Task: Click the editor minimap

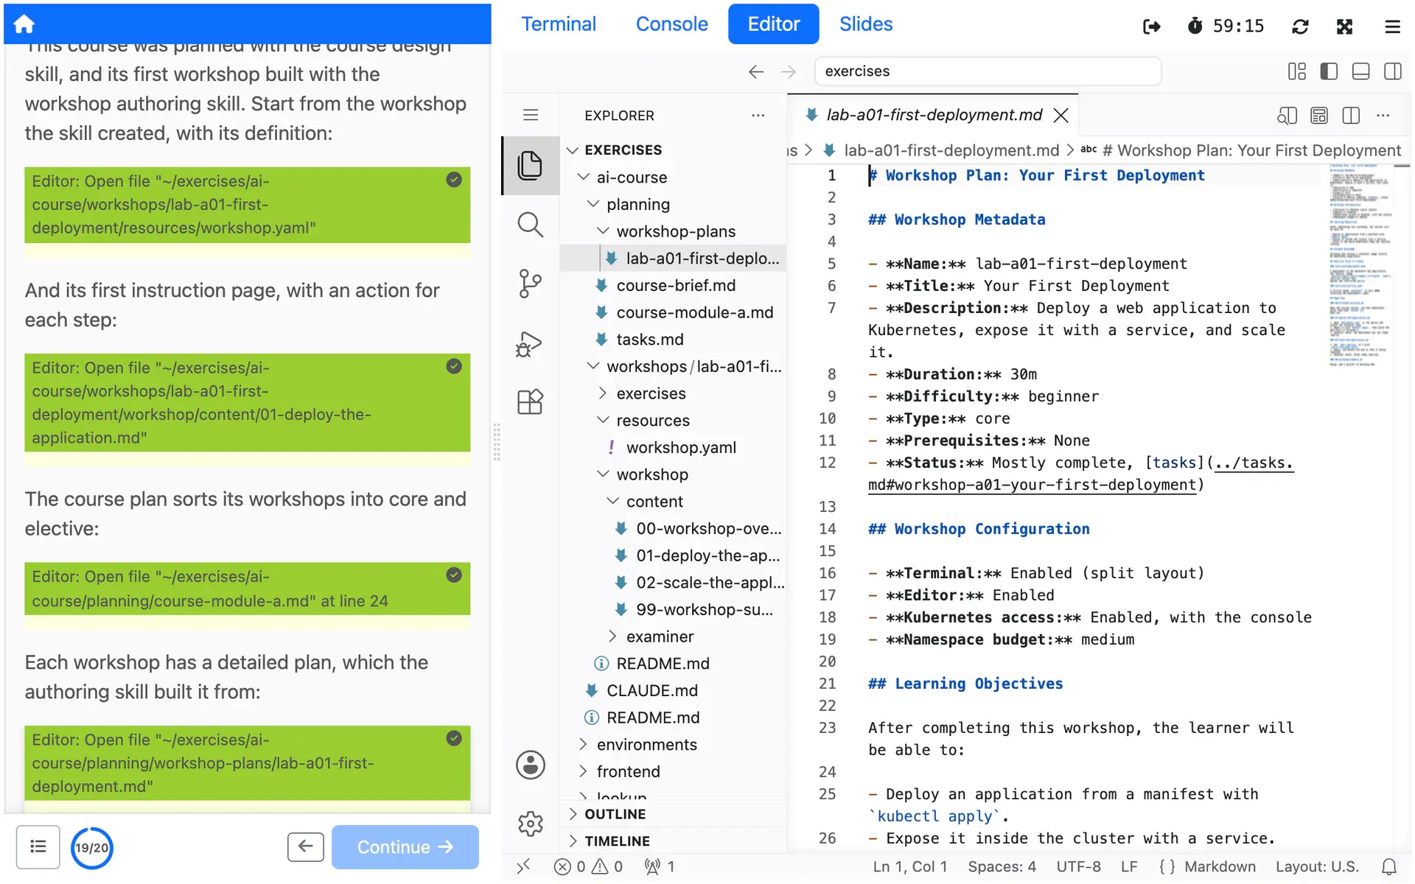Action: point(1360,265)
